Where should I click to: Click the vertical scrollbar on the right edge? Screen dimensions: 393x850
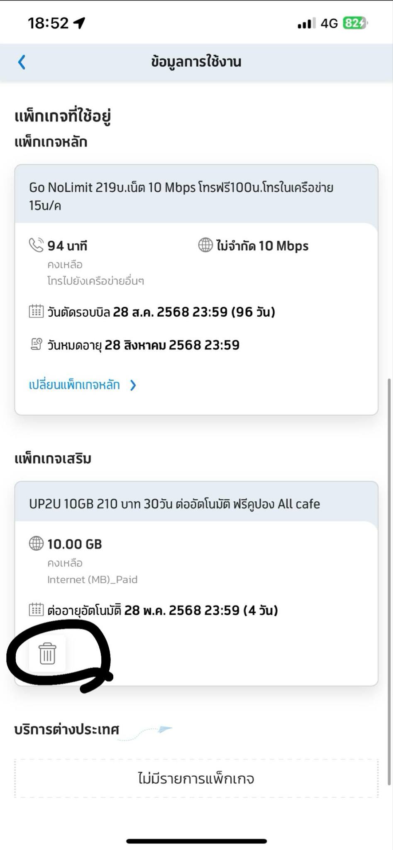[389, 581]
